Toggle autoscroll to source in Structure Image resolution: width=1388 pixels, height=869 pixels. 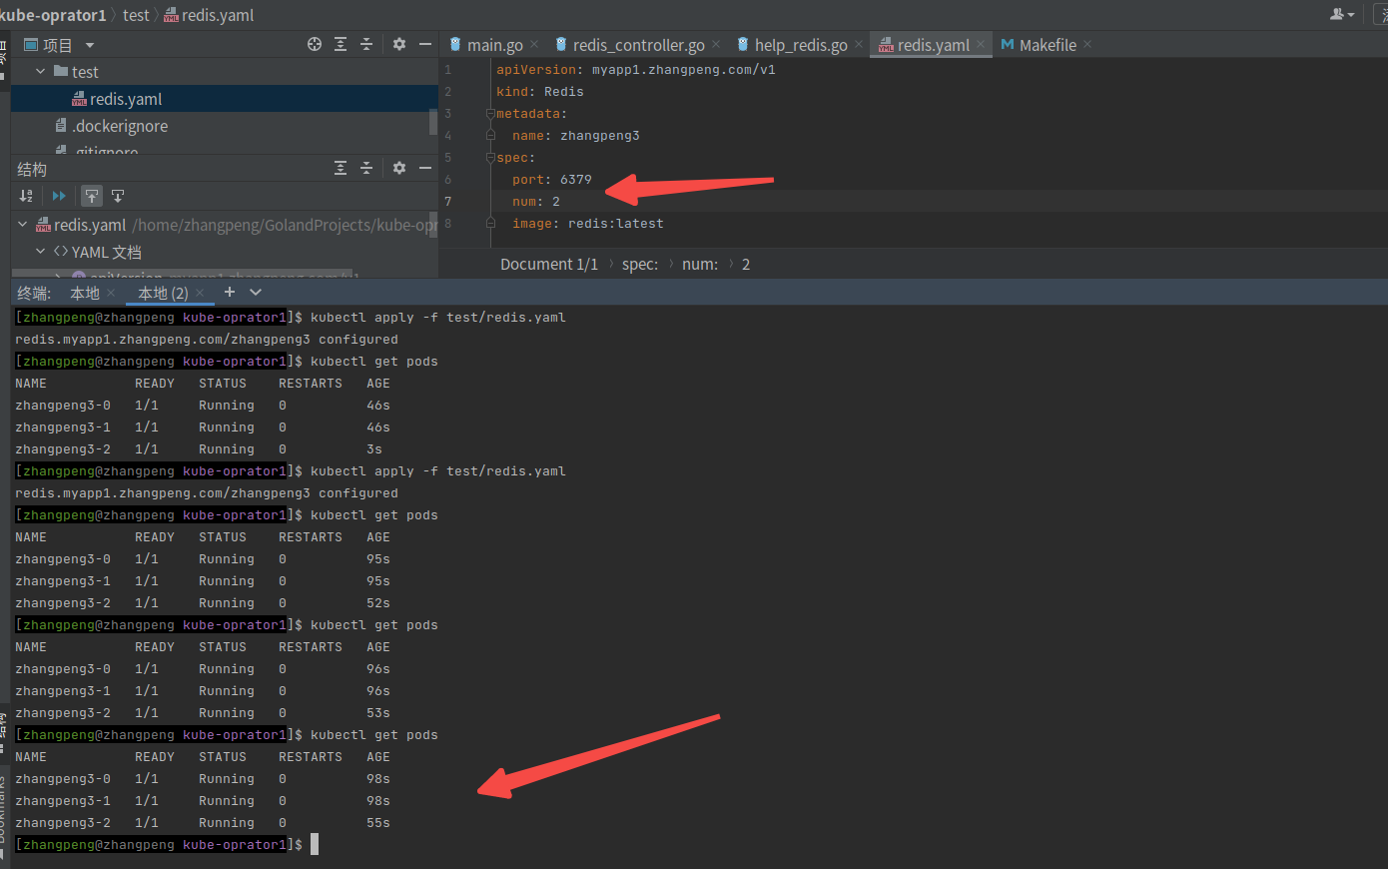coord(92,196)
